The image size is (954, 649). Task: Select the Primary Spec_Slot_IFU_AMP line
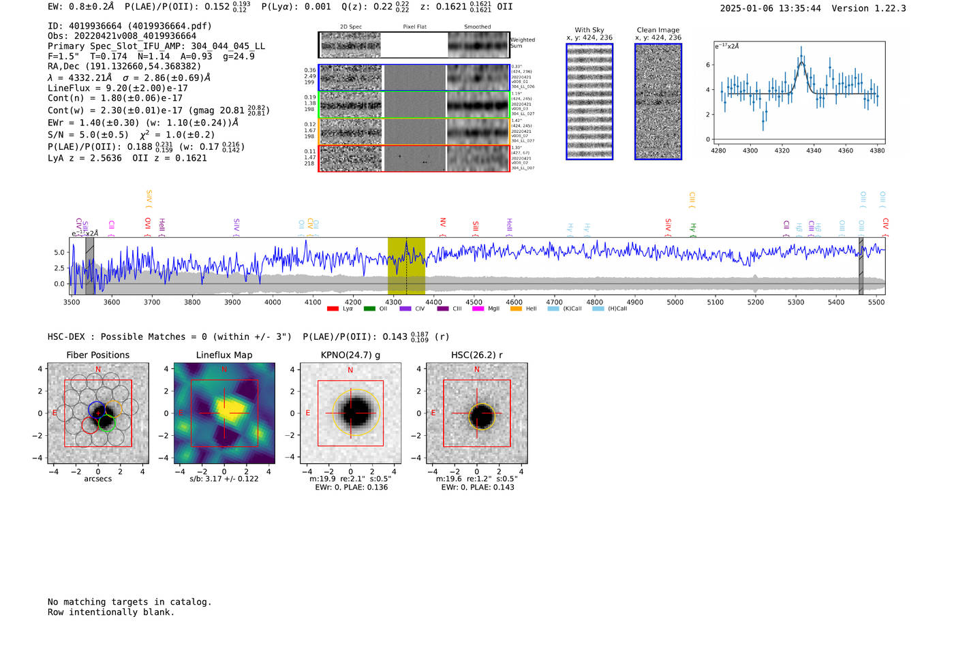click(157, 46)
